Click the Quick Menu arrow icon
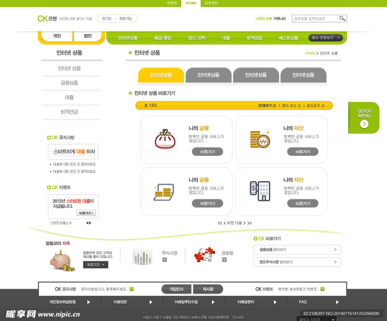Screen dimensions: 387x321 coord(364,124)
